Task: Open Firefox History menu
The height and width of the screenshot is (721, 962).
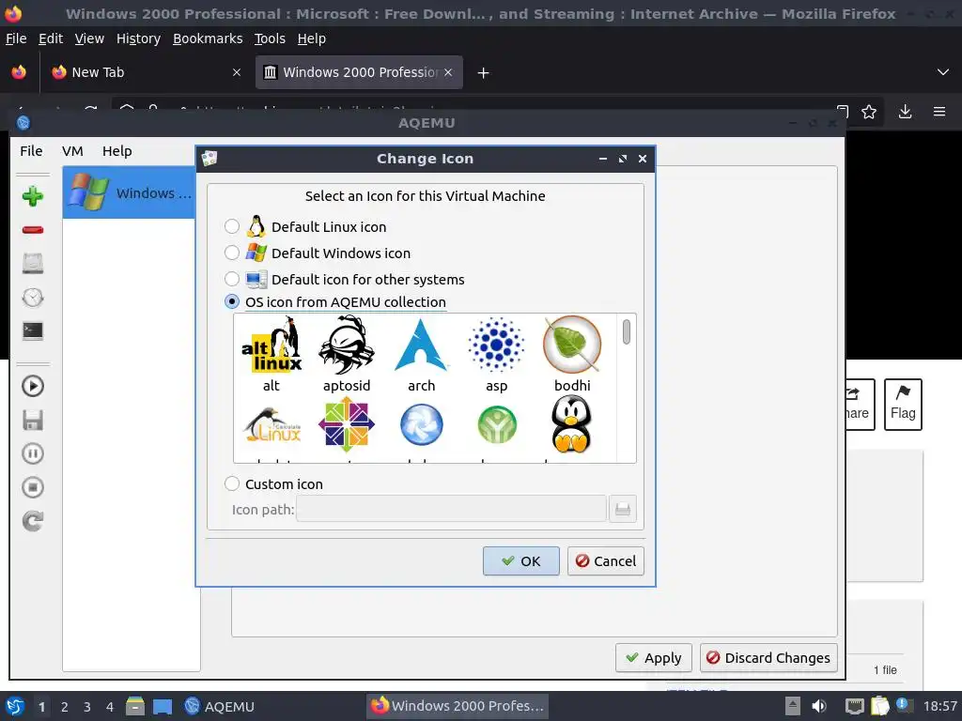Action: tap(139, 38)
